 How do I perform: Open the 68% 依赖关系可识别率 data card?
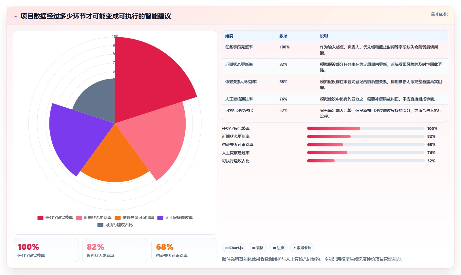(184, 250)
